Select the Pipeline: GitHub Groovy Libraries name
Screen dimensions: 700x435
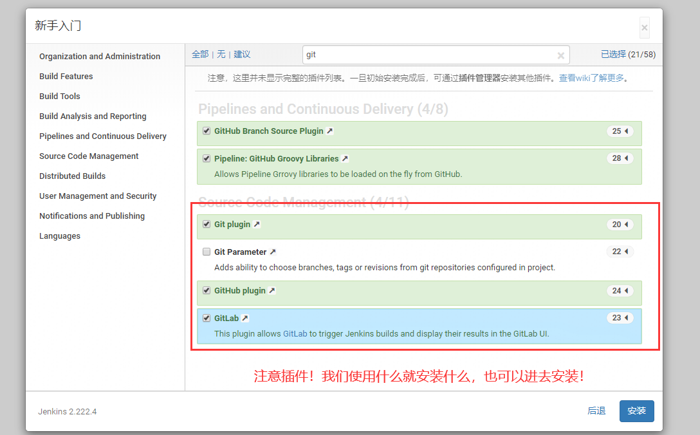click(277, 158)
